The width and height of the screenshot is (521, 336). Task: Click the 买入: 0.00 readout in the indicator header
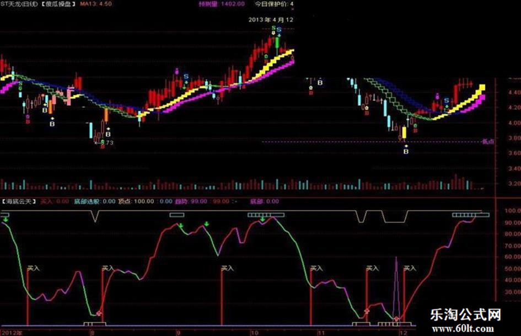55,201
